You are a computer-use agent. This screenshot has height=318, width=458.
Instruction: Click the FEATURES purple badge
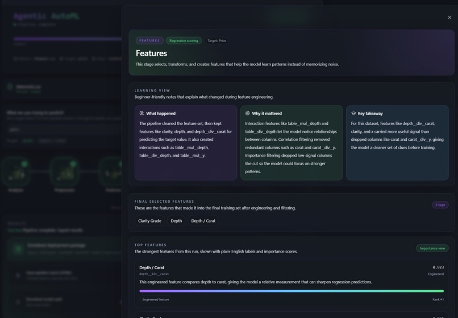point(149,40)
